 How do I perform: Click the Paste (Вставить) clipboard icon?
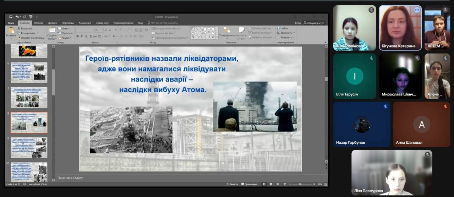11,31
